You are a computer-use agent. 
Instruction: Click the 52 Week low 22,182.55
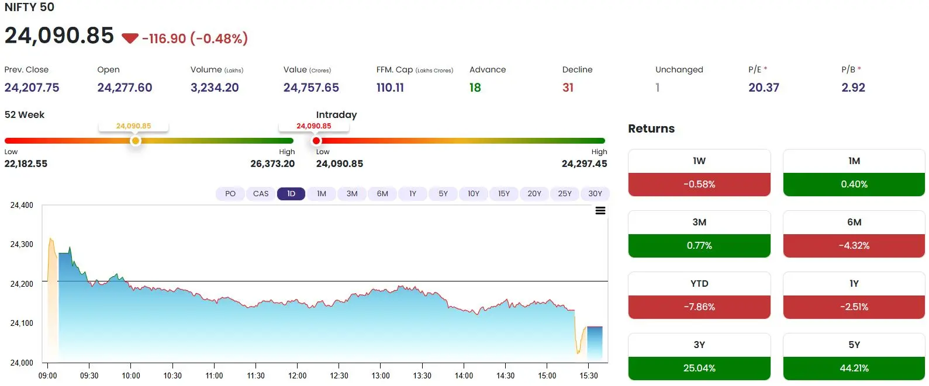pyautogui.click(x=26, y=164)
